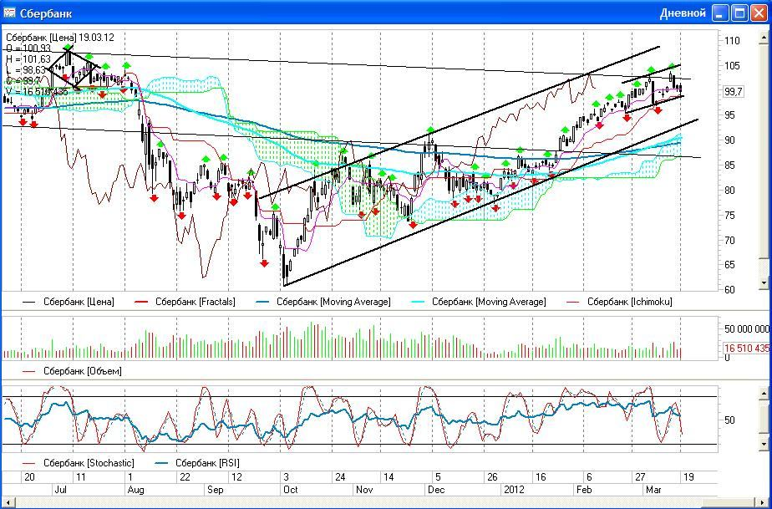This screenshot has width=772, height=509.
Task: Select the Сбербанк [Объем] legend entry
Action: 73,371
